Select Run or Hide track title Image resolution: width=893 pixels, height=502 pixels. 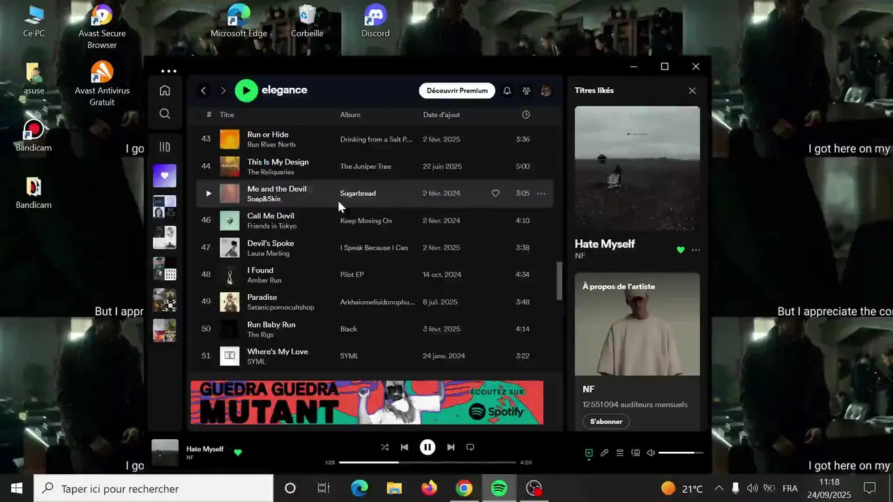pyautogui.click(x=268, y=135)
